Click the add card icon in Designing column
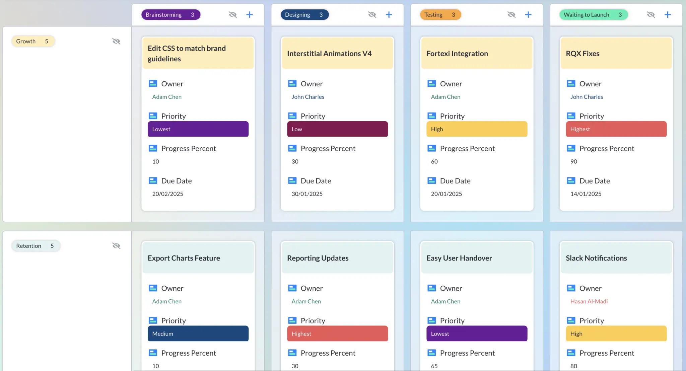Screen dimensions: 686x371 click(389, 14)
